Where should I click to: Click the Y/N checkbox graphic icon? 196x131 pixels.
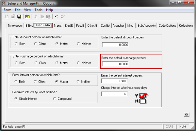pyautogui.click(x=141, y=98)
